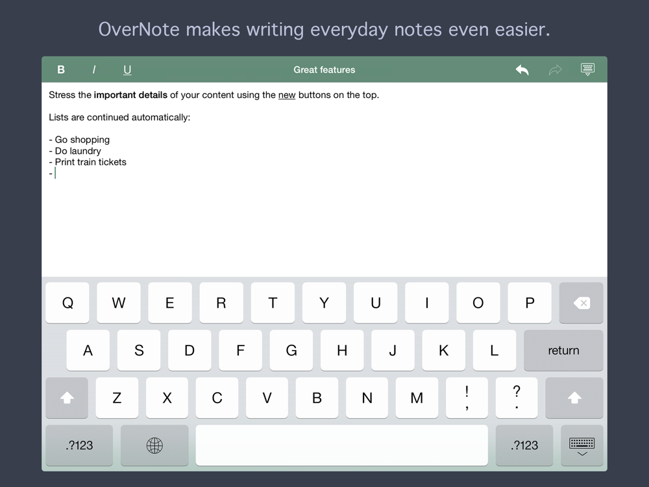Tap the U key on the keyboard
Image resolution: width=649 pixels, height=487 pixels.
pyautogui.click(x=375, y=303)
